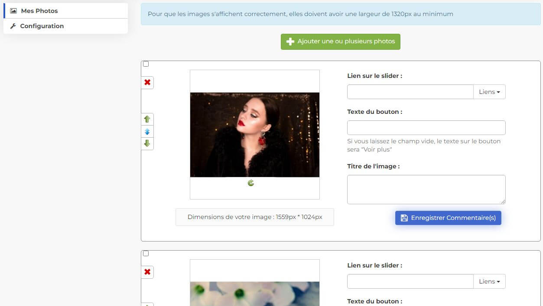Focus the second card's Lien sur le slider field
Screen dimensions: 543x306
point(410,281)
